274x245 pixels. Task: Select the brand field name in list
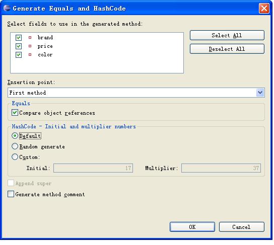click(45, 37)
